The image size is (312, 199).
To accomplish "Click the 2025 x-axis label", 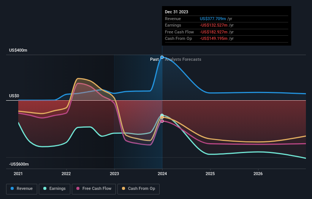I will tap(210, 174).
